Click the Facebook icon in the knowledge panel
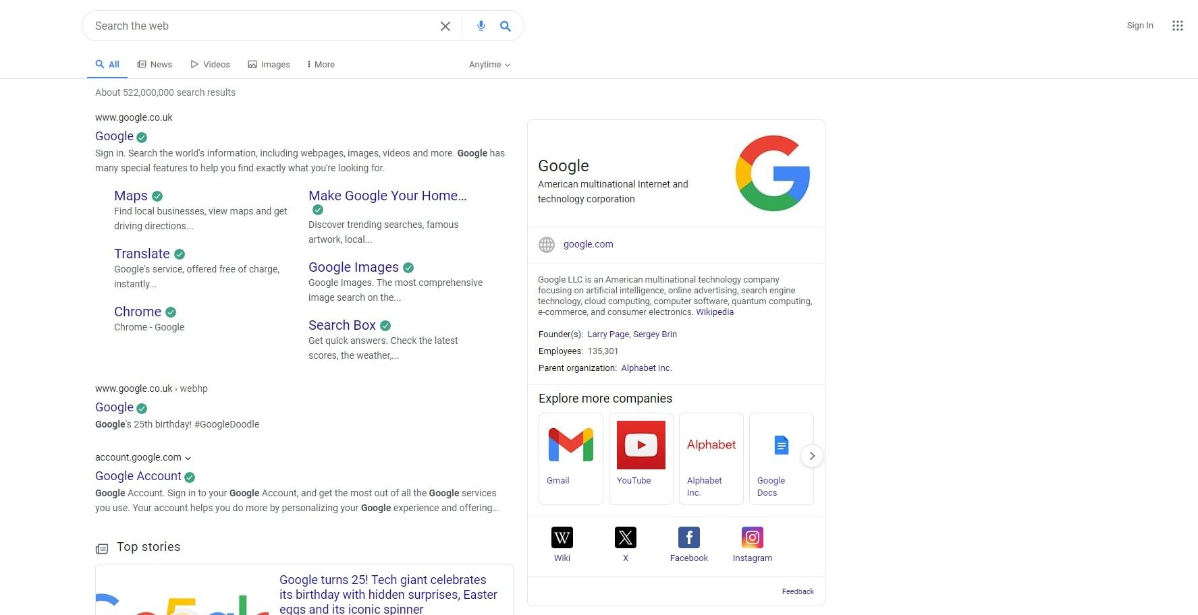 [688, 537]
